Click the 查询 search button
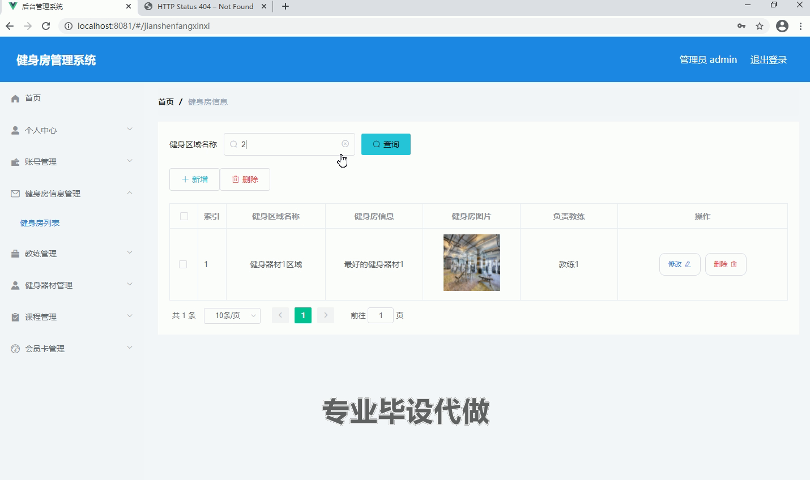Image resolution: width=810 pixels, height=480 pixels. (x=386, y=144)
